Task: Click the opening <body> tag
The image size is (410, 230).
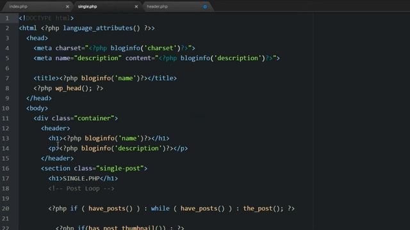Action: [37, 108]
